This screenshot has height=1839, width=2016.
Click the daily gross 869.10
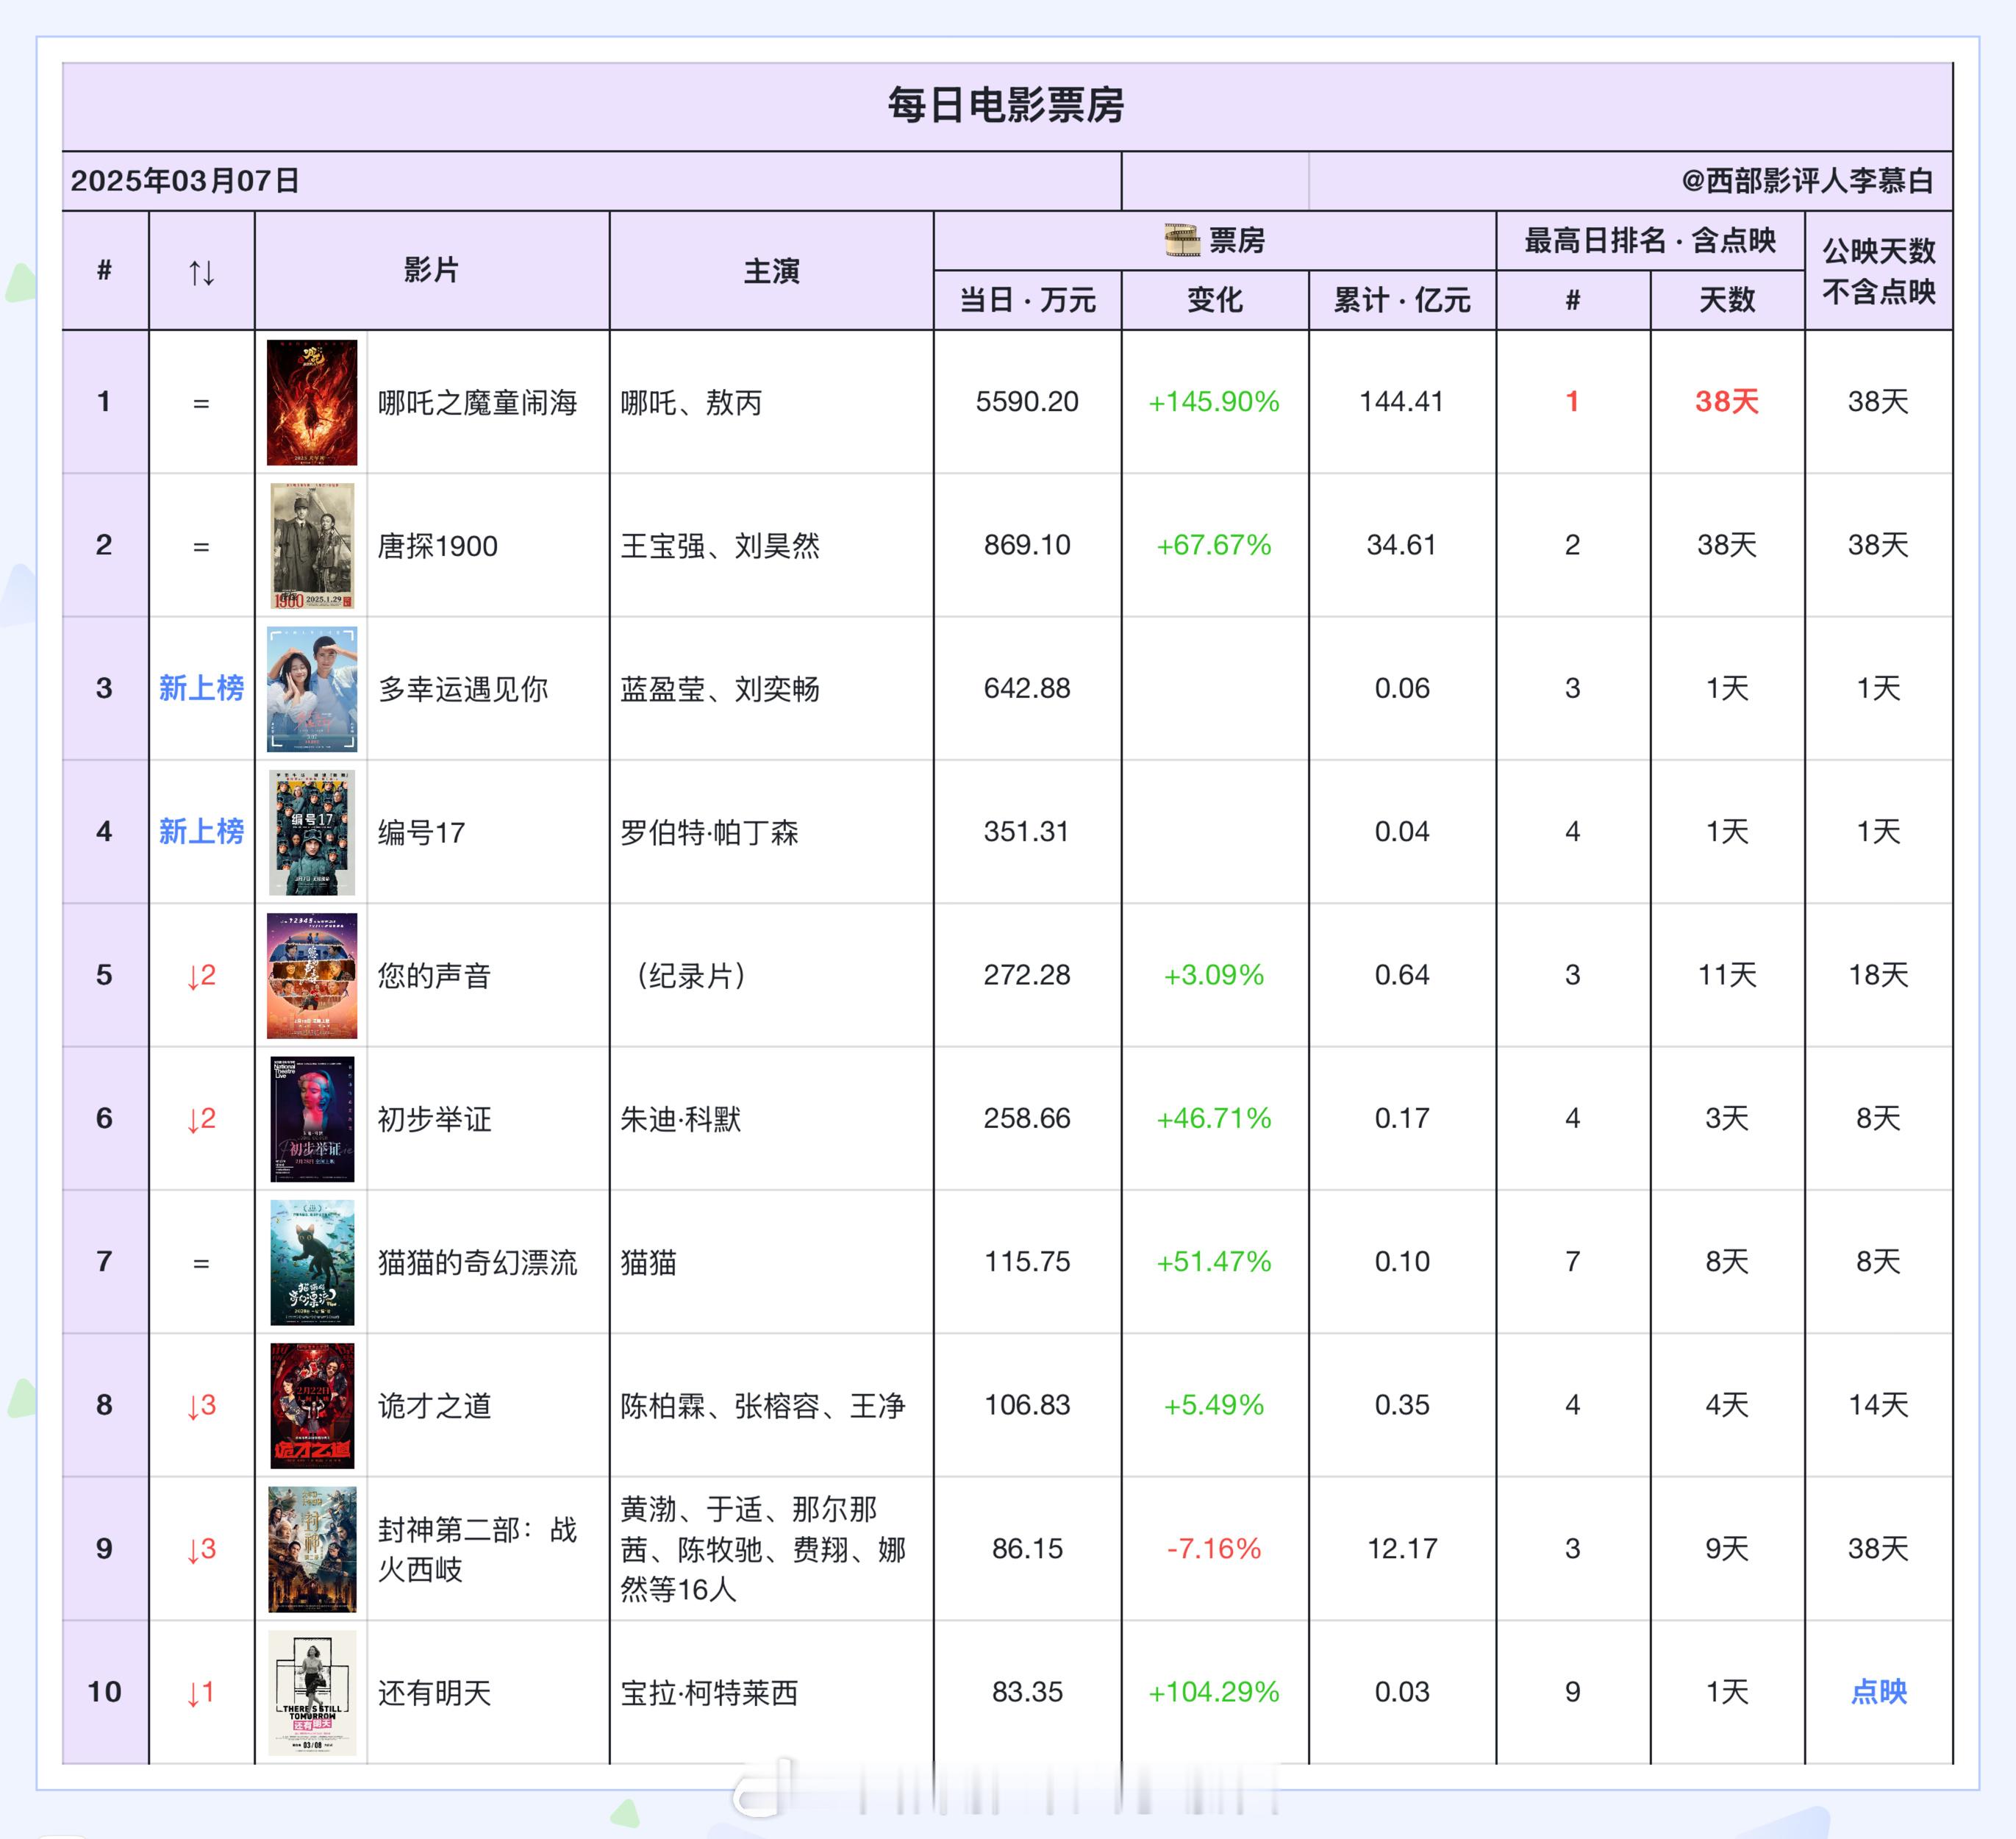click(x=1027, y=545)
